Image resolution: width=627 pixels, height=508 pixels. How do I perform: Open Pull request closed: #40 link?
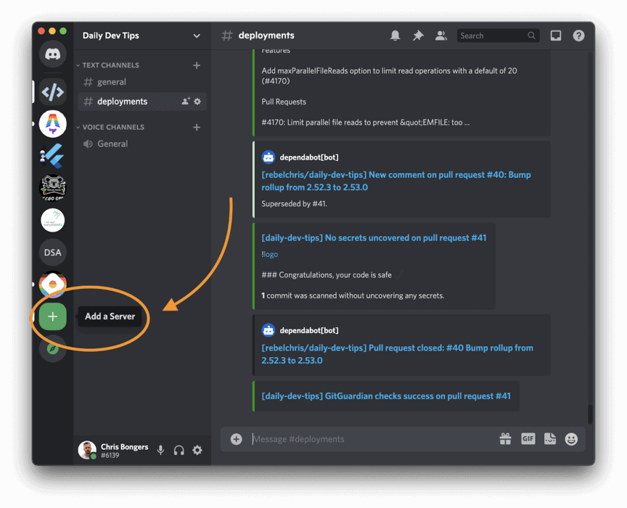pos(397,354)
